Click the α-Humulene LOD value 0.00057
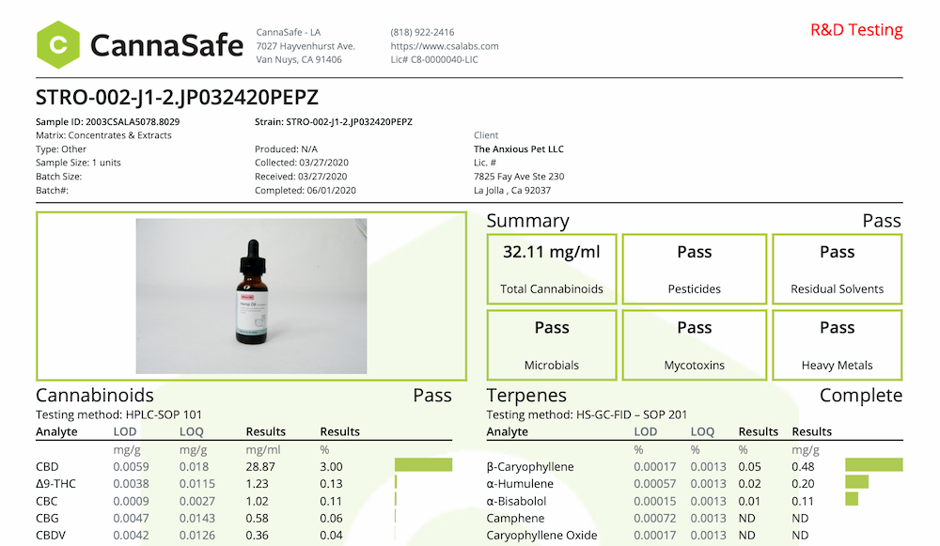Image resolution: width=940 pixels, height=546 pixels. 654,484
